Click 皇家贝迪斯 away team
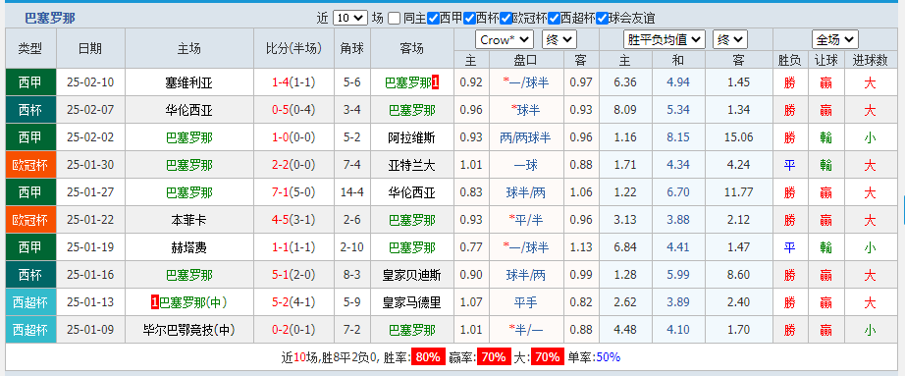 411,275
